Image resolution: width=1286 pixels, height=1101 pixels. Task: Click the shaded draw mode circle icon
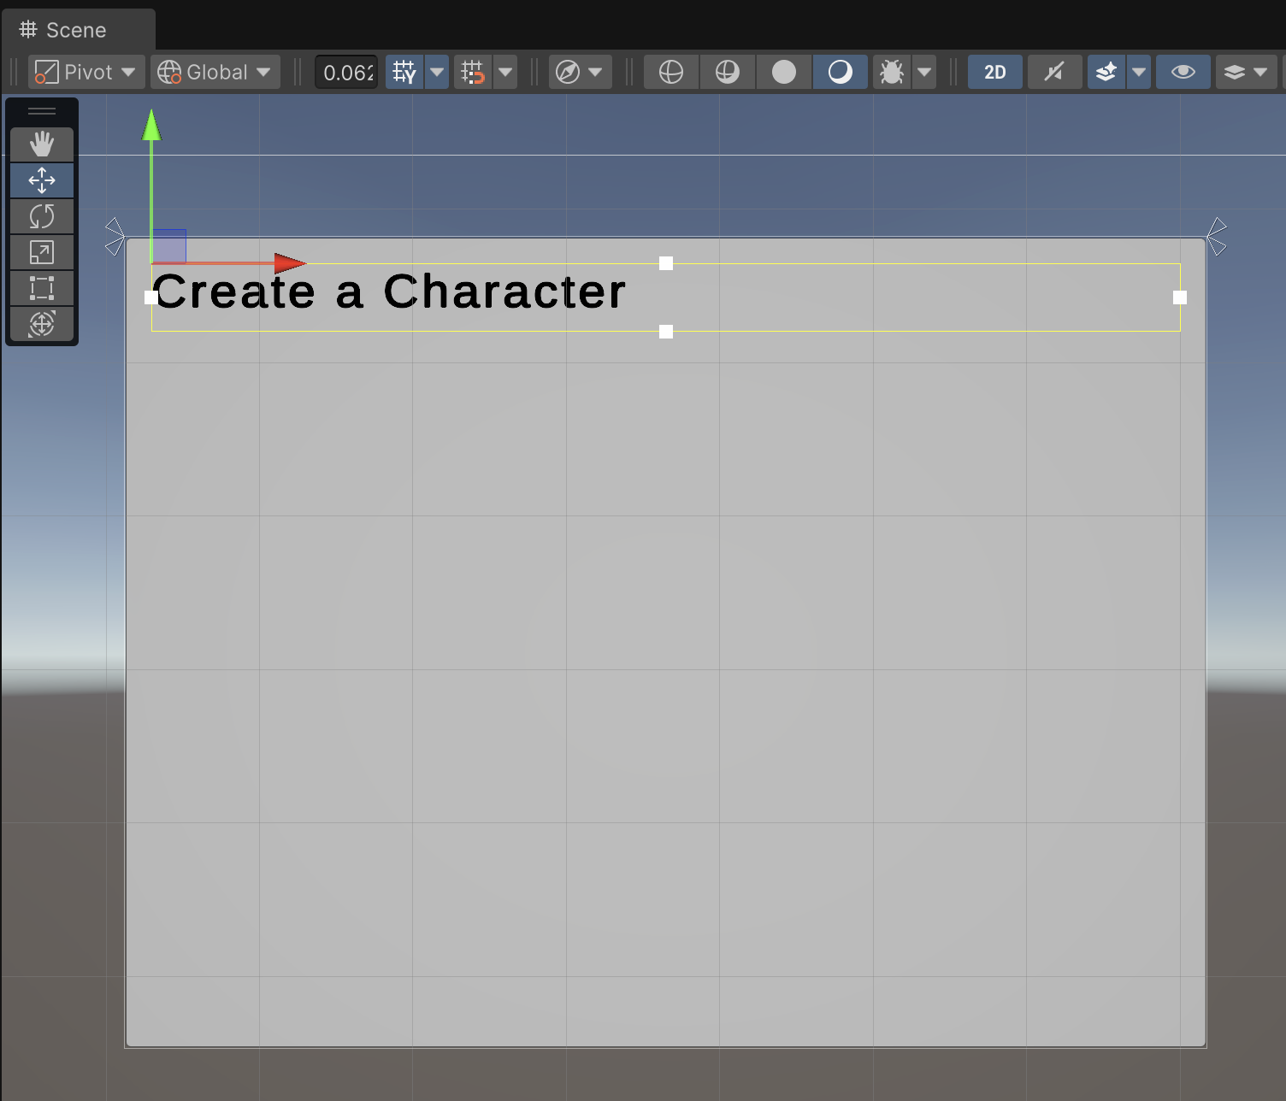tap(784, 73)
